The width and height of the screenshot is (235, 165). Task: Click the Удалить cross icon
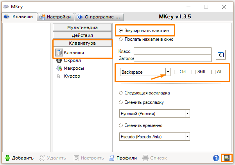(x=42, y=158)
